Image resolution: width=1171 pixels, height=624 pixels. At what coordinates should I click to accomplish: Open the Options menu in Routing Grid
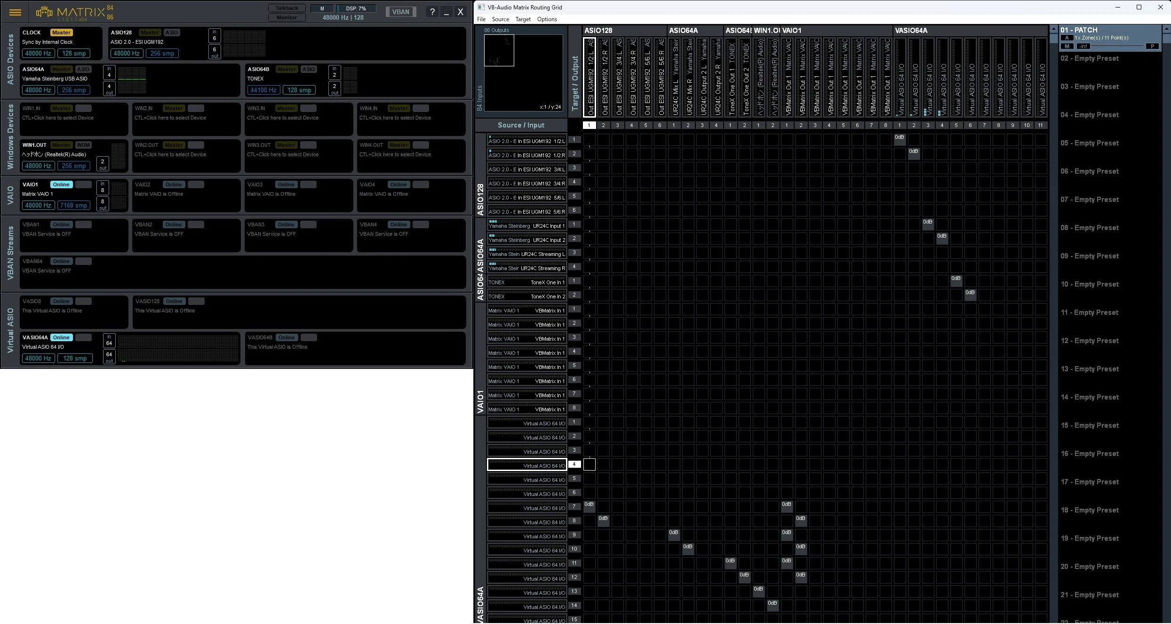pyautogui.click(x=547, y=19)
